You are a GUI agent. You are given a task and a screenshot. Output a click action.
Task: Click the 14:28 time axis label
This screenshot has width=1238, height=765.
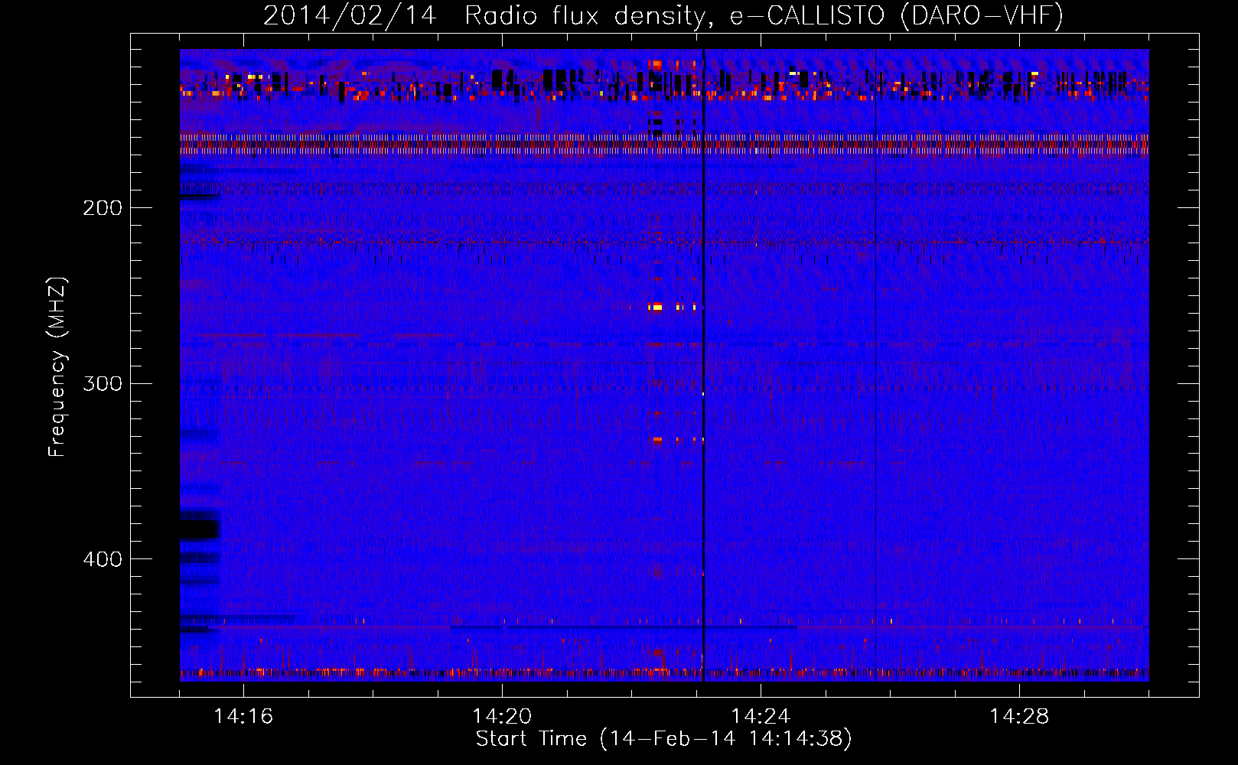click(x=1019, y=717)
